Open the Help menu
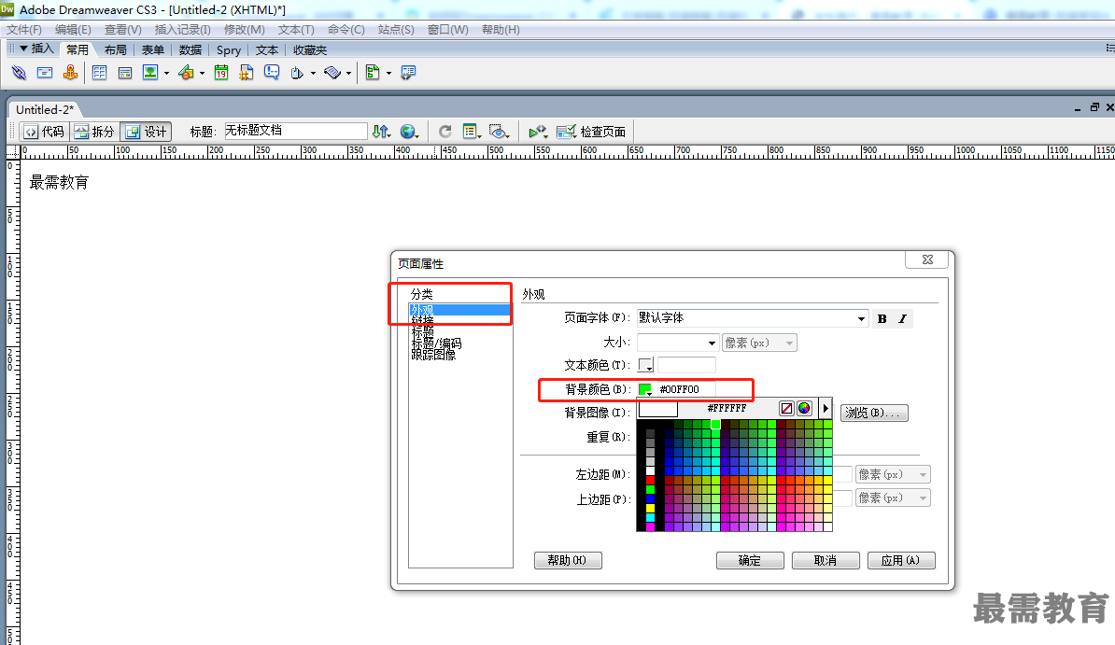Screen dimensions: 1115x645 pyautogui.click(x=501, y=30)
